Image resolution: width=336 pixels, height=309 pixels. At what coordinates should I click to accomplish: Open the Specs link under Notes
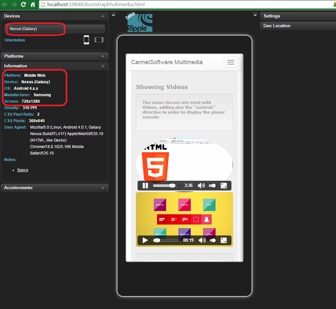(22, 170)
